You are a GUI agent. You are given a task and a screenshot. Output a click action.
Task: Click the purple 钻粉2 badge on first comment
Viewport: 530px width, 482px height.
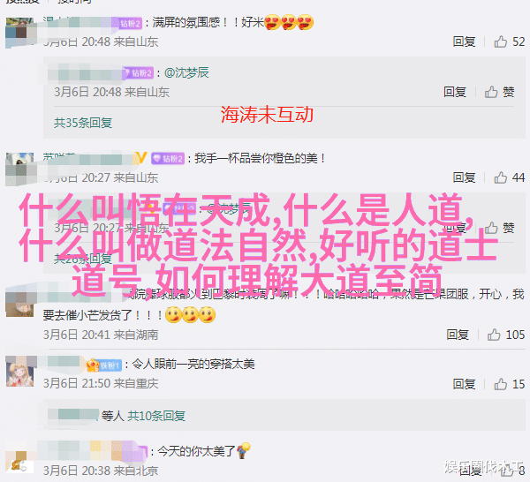131,23
